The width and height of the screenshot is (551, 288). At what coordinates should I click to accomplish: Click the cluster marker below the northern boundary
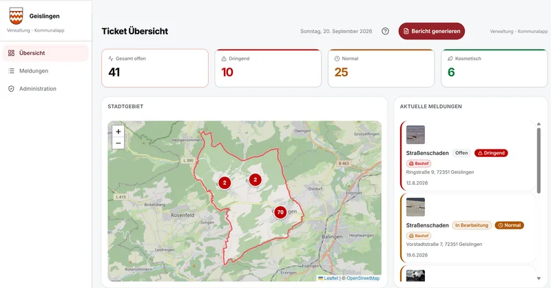click(x=255, y=180)
